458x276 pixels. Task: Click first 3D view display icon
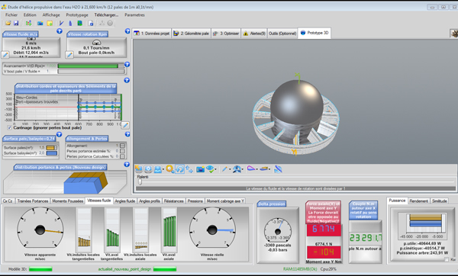pyautogui.click(x=138, y=169)
